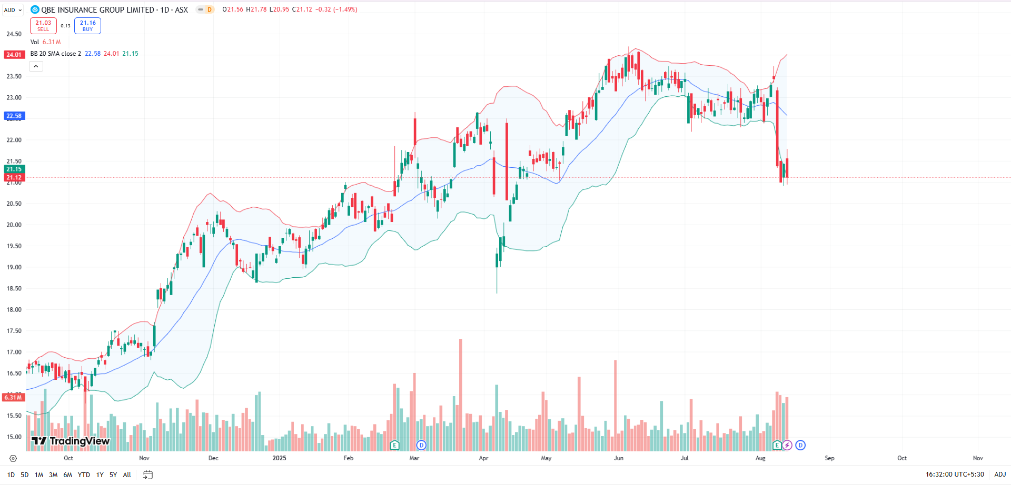Screen dimensions: 1011x485
Task: Click the SELL 21.03 button
Action: coord(43,25)
